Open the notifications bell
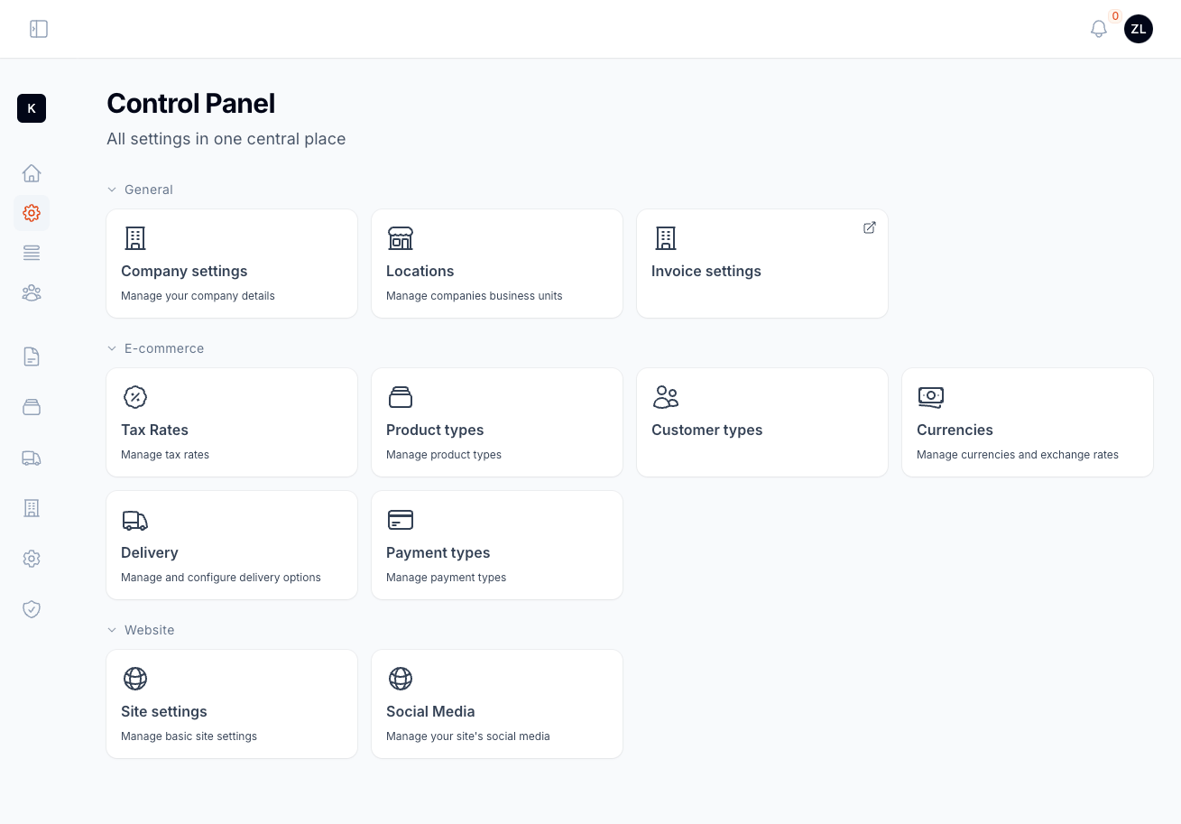This screenshot has width=1181, height=824. (x=1098, y=29)
